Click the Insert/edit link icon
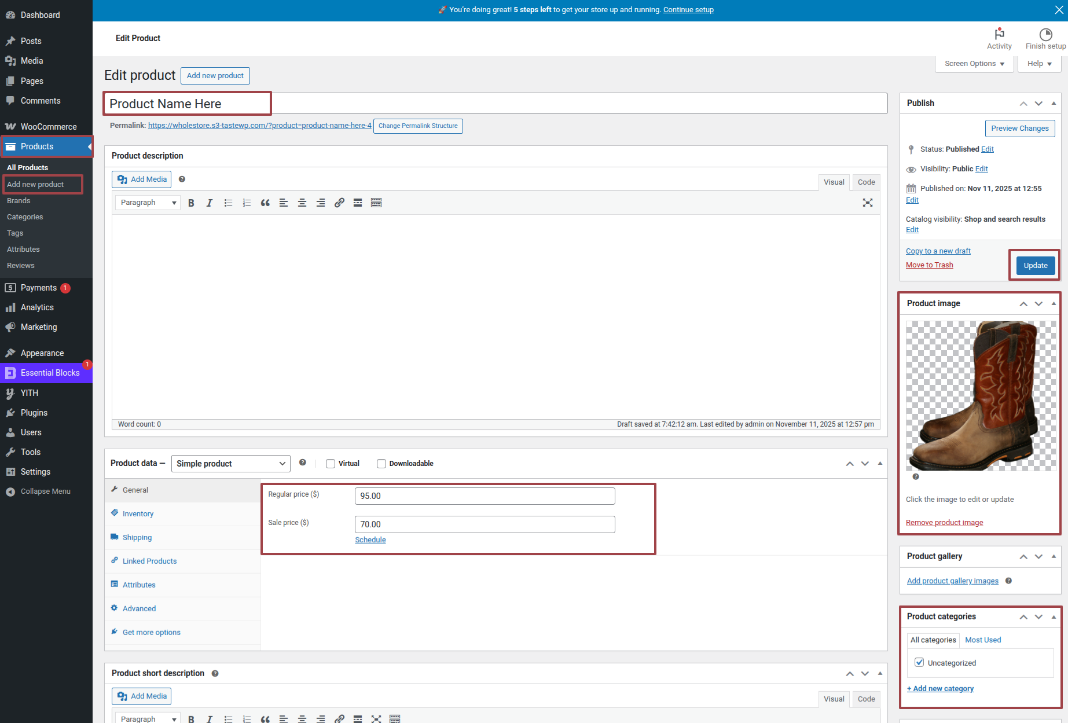The width and height of the screenshot is (1068, 723). coord(339,203)
